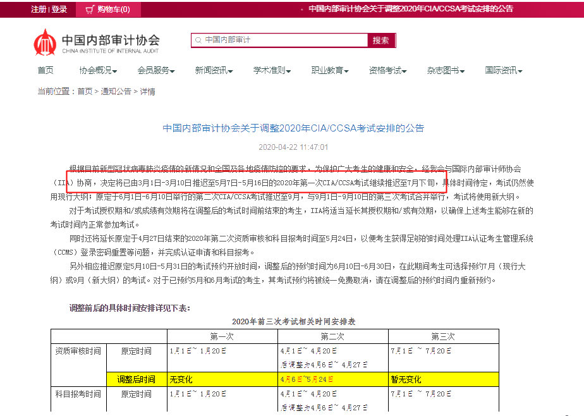Expand the 会员服务 dropdown menu

point(156,70)
